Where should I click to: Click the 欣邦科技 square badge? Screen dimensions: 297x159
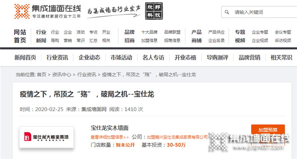point(154,11)
